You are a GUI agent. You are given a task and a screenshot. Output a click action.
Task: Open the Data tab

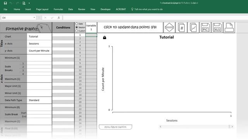pos(71,9)
